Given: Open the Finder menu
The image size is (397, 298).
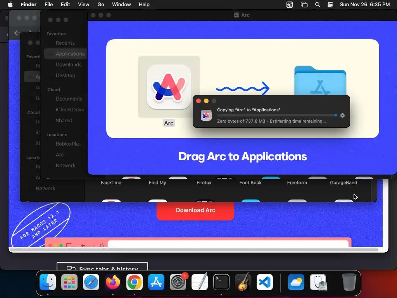Looking at the screenshot, I should click(29, 5).
